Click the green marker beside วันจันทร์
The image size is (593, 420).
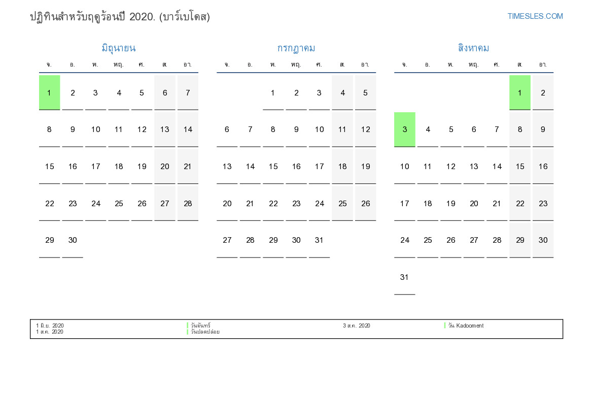(x=188, y=326)
